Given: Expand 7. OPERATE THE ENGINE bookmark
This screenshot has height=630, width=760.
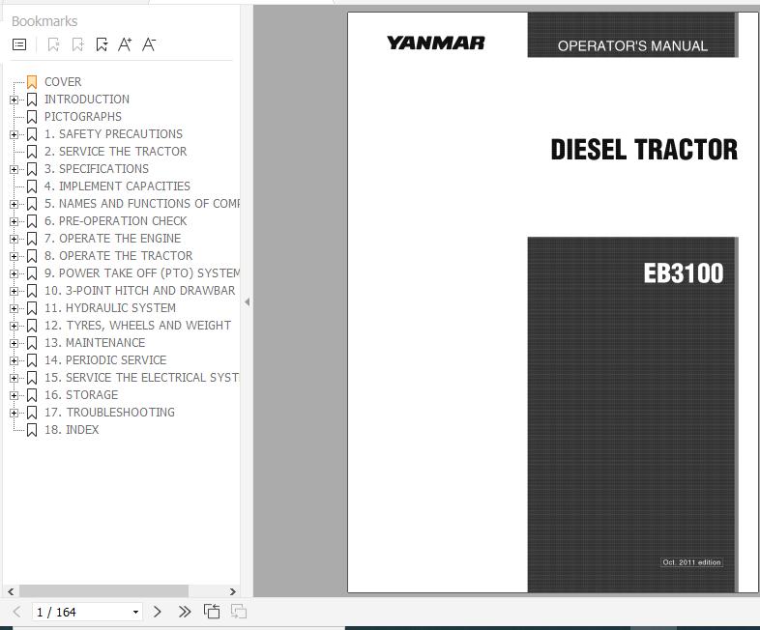Looking at the screenshot, I should 15,240.
